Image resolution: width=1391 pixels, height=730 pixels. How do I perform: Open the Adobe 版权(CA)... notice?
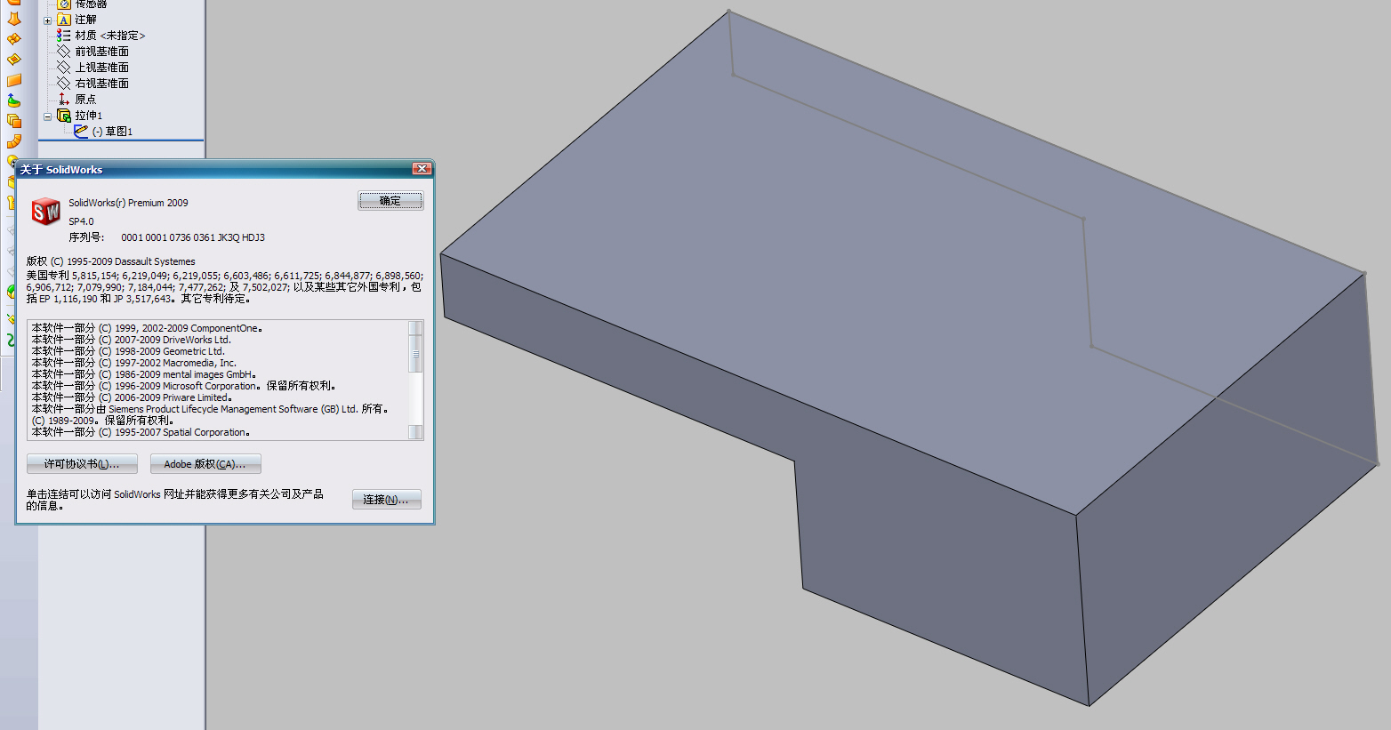click(205, 464)
